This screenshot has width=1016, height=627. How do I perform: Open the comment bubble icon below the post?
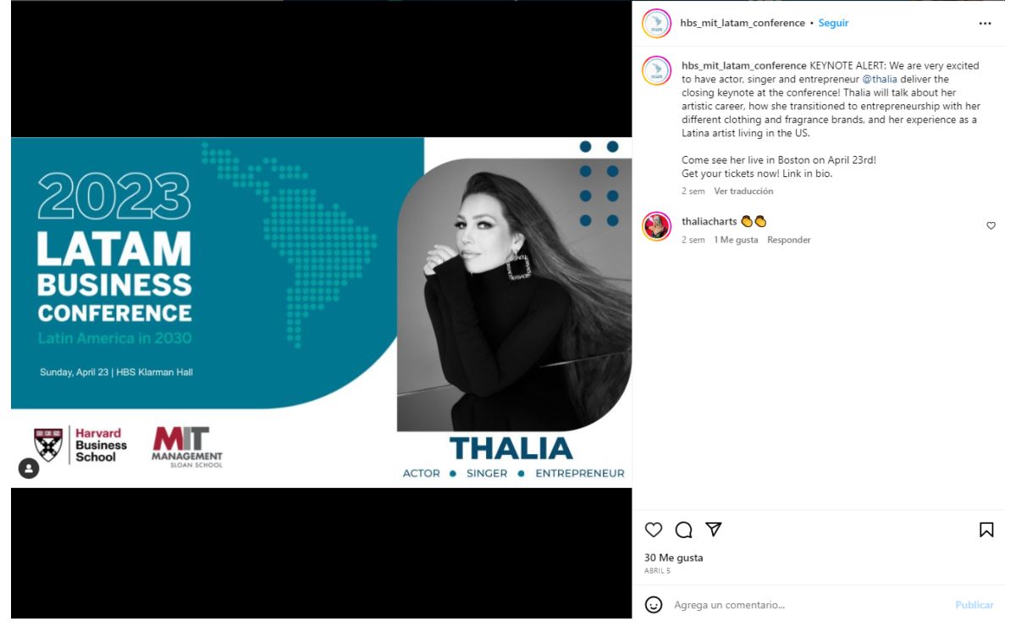pyautogui.click(x=684, y=530)
